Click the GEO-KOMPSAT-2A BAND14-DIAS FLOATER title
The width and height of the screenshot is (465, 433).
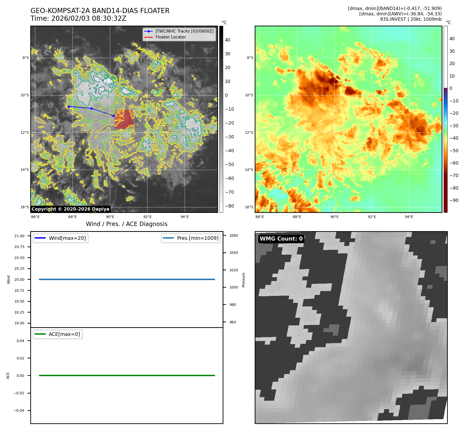(x=100, y=11)
